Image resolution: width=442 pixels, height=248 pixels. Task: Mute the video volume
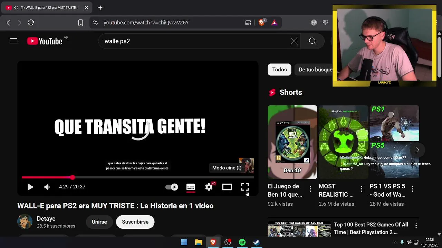point(47,187)
